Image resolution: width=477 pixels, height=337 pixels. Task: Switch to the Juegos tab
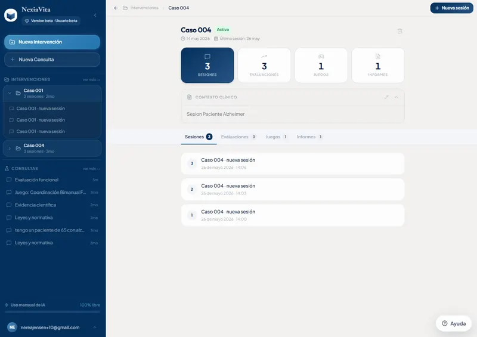coord(276,137)
